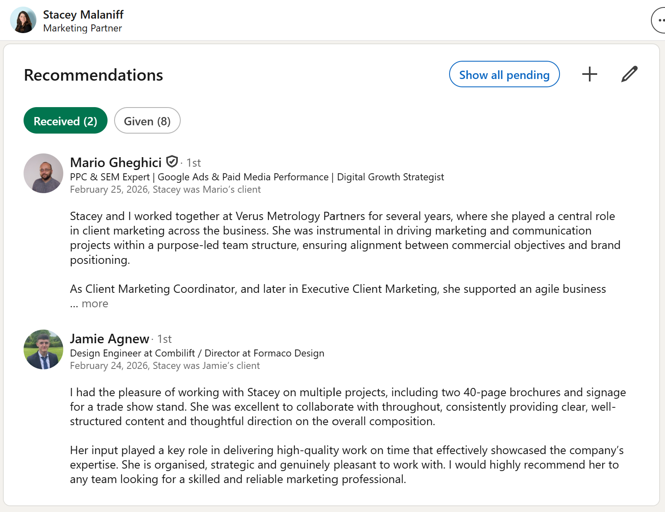Viewport: 665px width, 512px height.
Task: Click Stacey Malaniff name in header
Action: coord(83,15)
